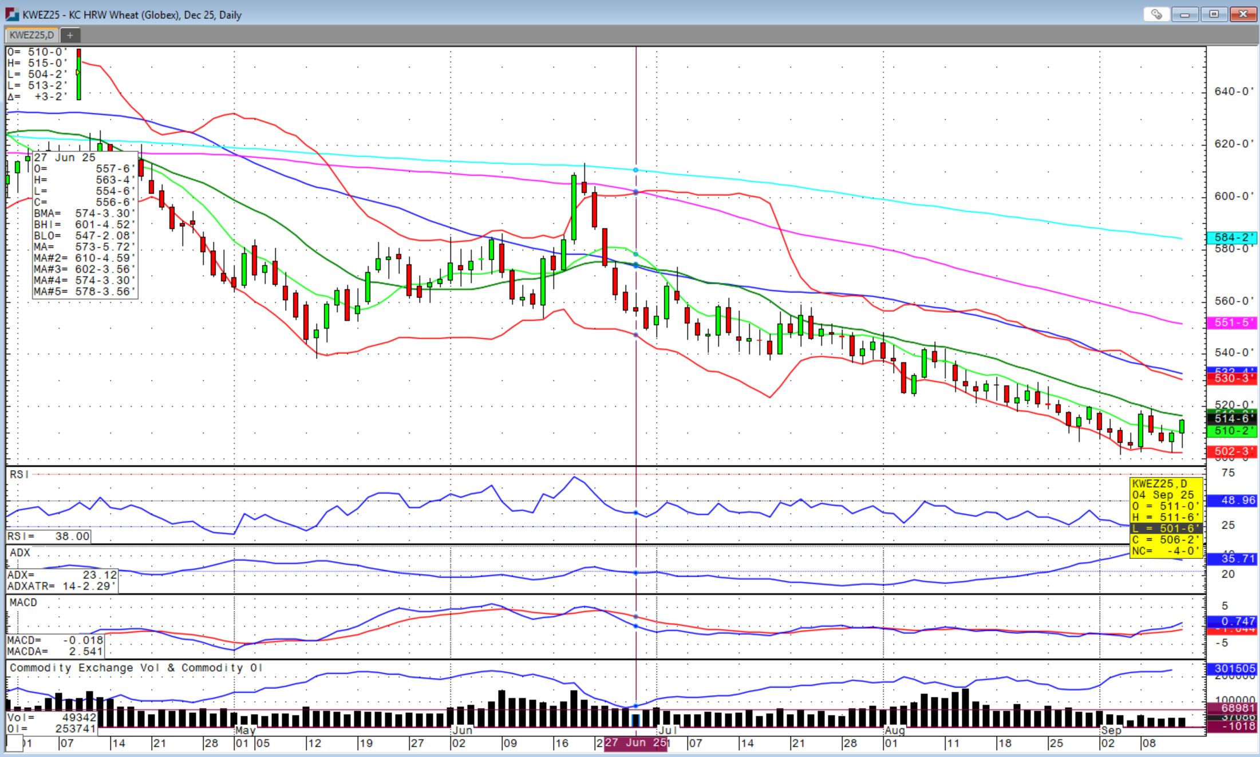The width and height of the screenshot is (1260, 757).
Task: Click the 27 Jun 25 cursor data box
Action: tap(85, 225)
